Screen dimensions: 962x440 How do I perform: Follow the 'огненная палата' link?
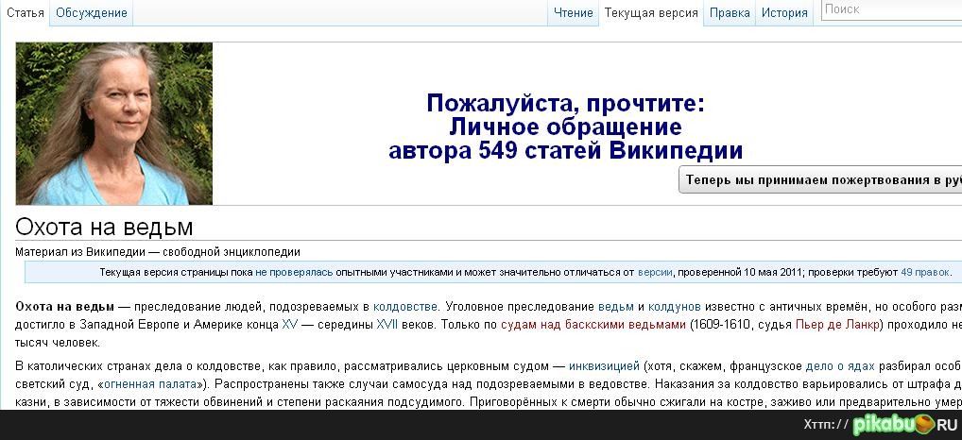[149, 385]
